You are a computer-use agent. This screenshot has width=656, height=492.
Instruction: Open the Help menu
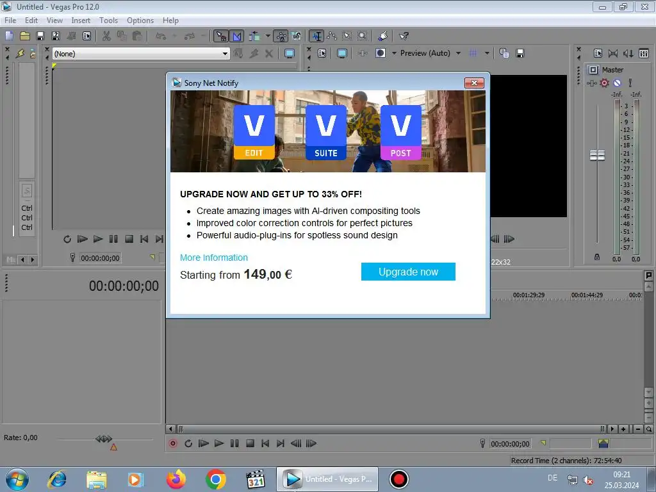click(170, 20)
